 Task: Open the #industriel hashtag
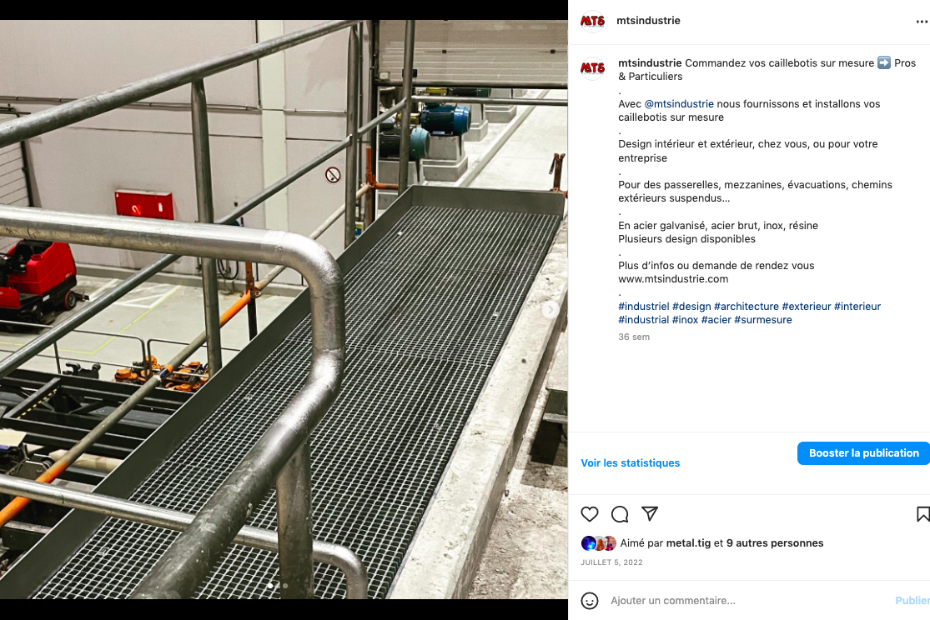pos(644,306)
